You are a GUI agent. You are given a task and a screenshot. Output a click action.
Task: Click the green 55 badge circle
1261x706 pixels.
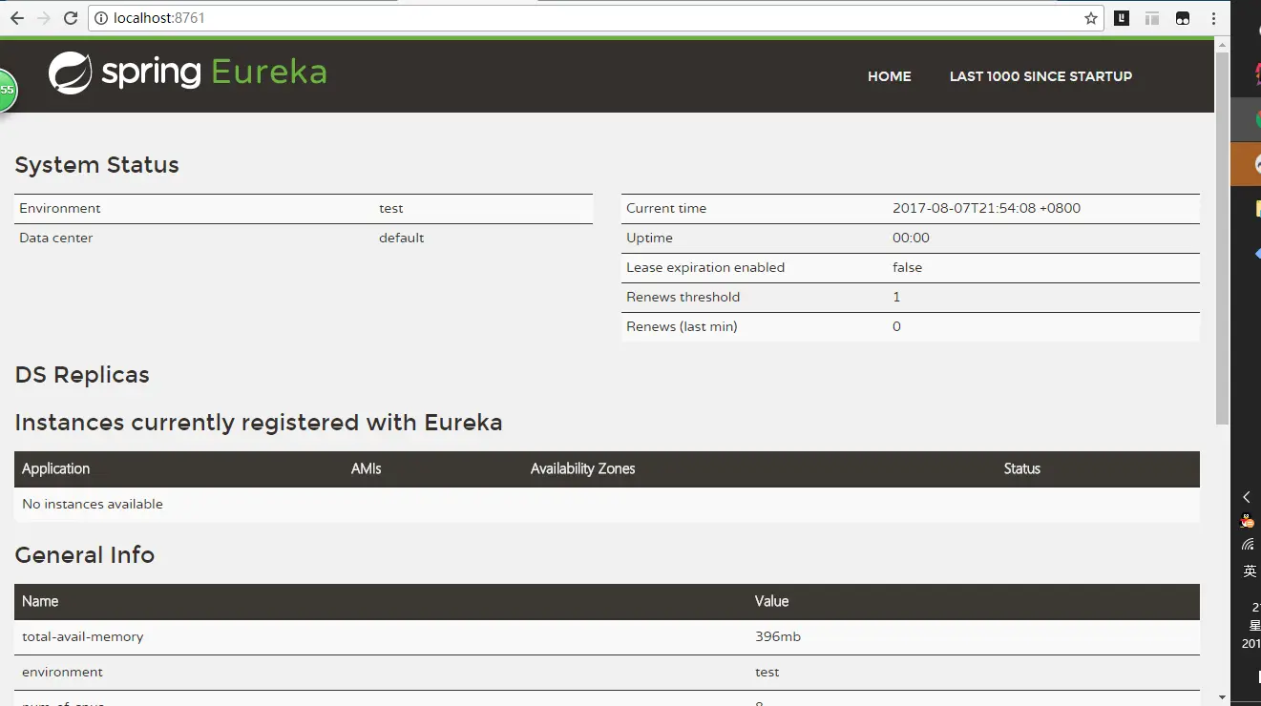tap(6, 90)
